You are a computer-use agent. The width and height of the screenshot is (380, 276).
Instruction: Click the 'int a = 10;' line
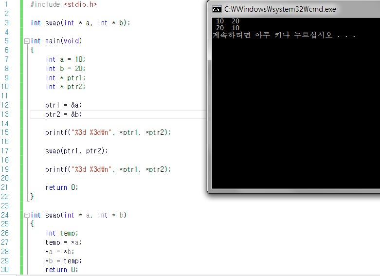tap(65, 59)
